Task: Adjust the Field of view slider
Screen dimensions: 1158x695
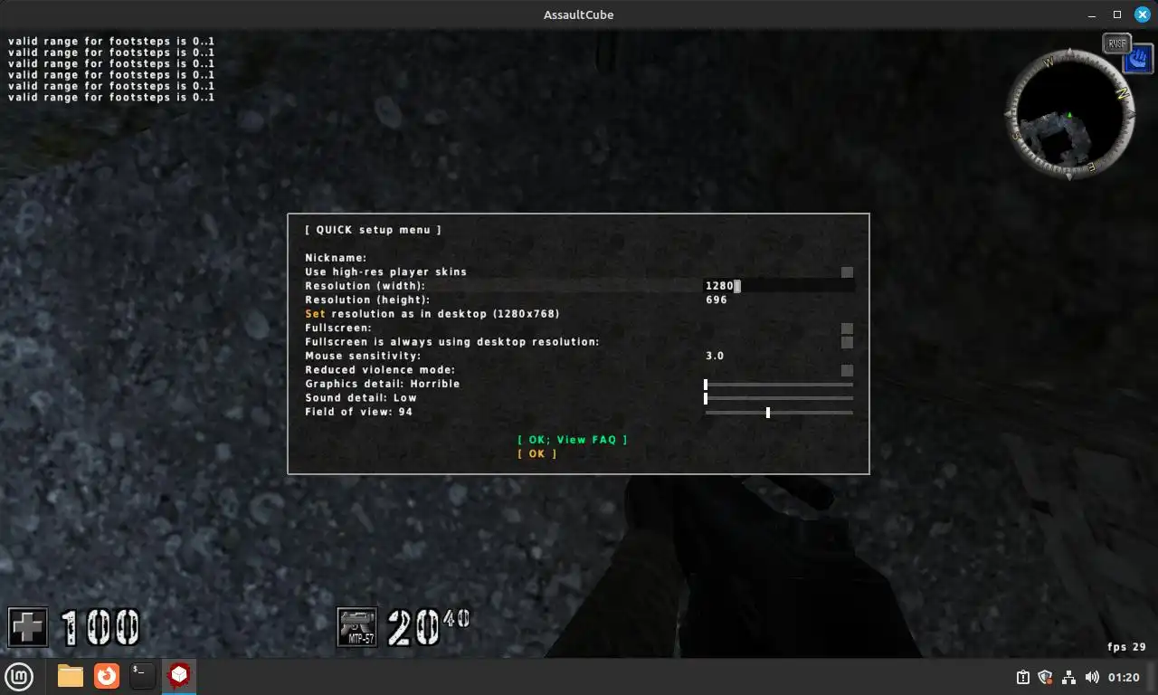Action: (779, 413)
